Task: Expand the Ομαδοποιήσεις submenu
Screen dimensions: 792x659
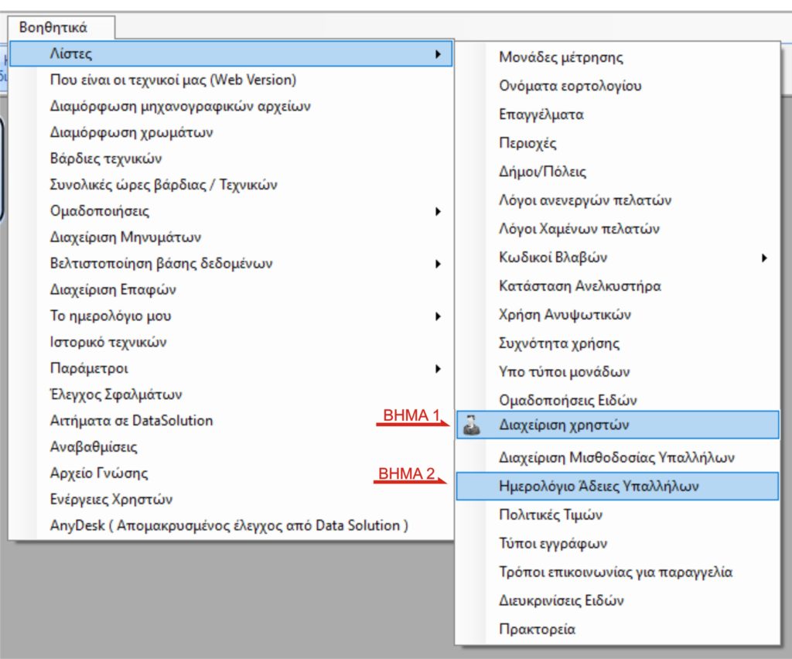Action: click(x=438, y=211)
